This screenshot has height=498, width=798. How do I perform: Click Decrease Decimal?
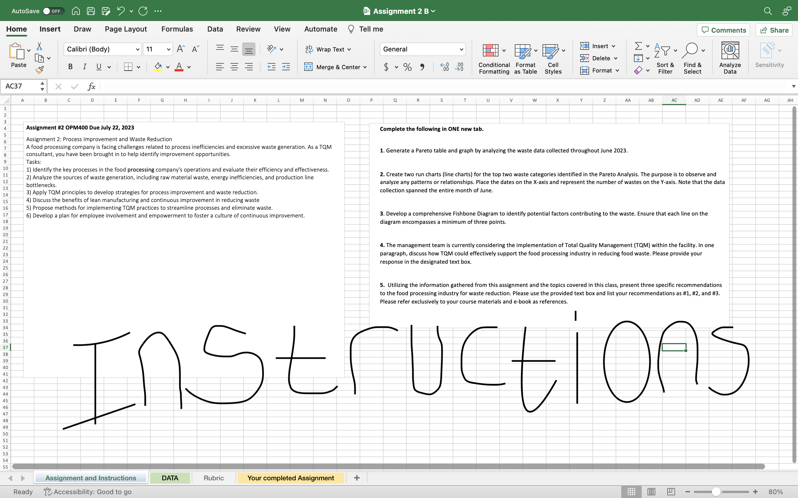(459, 67)
